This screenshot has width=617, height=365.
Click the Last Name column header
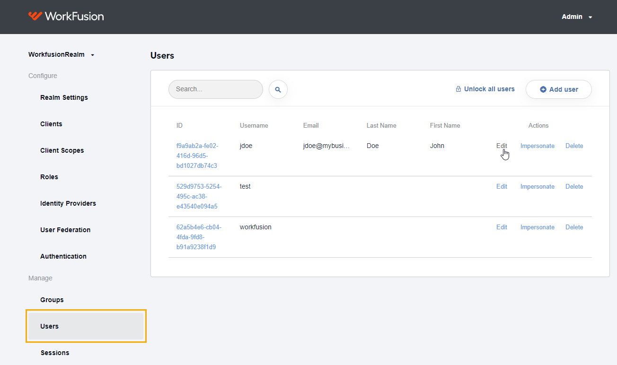tap(381, 125)
